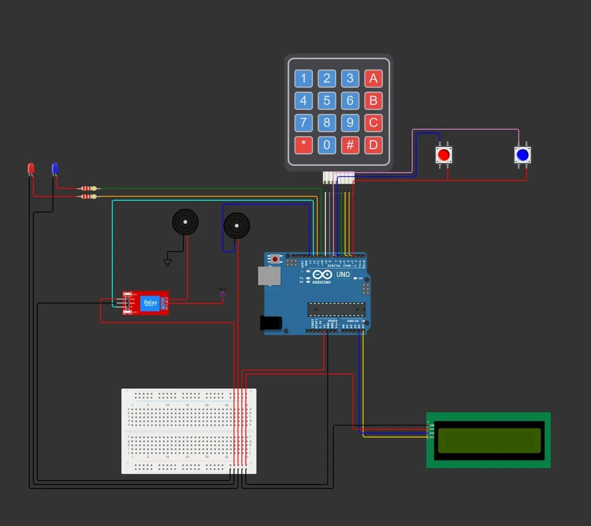591x526 pixels.
Task: Click keypad key A
Action: (x=374, y=79)
